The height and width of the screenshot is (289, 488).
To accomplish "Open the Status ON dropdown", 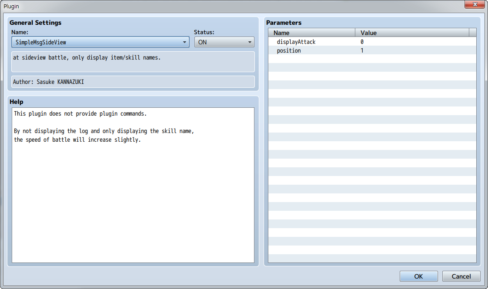I will click(x=224, y=42).
